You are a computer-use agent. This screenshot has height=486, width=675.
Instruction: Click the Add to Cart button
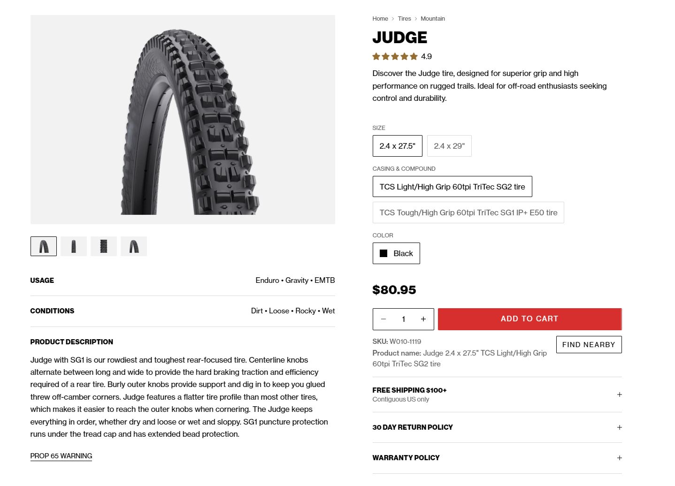point(530,319)
